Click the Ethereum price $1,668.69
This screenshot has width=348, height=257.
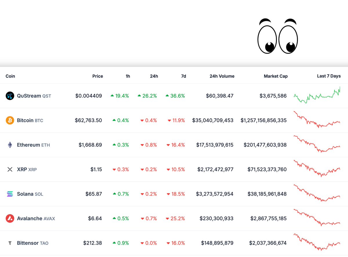pyautogui.click(x=90, y=145)
